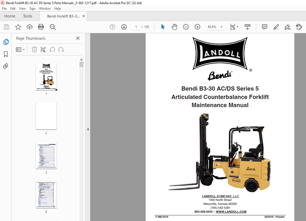Viewport: 306px width, 221px height.
Task: Open thumbnail options dropdown
Action: [20, 49]
